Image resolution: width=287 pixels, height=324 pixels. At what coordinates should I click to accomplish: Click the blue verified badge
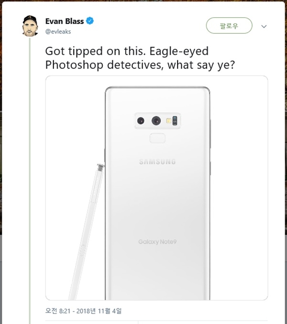pos(90,21)
